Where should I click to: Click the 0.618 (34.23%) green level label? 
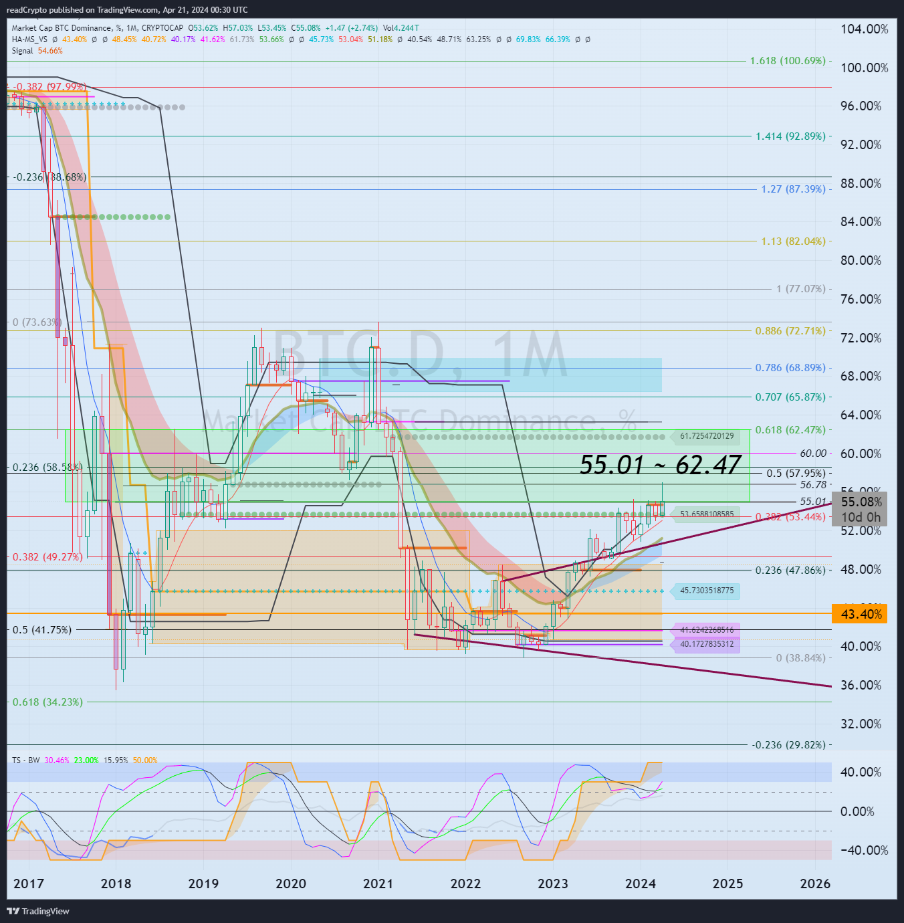click(47, 702)
